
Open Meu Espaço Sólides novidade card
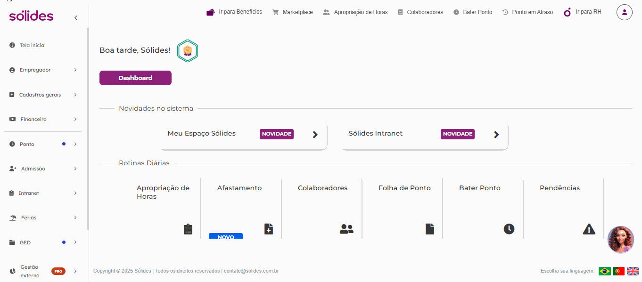pyautogui.click(x=244, y=135)
